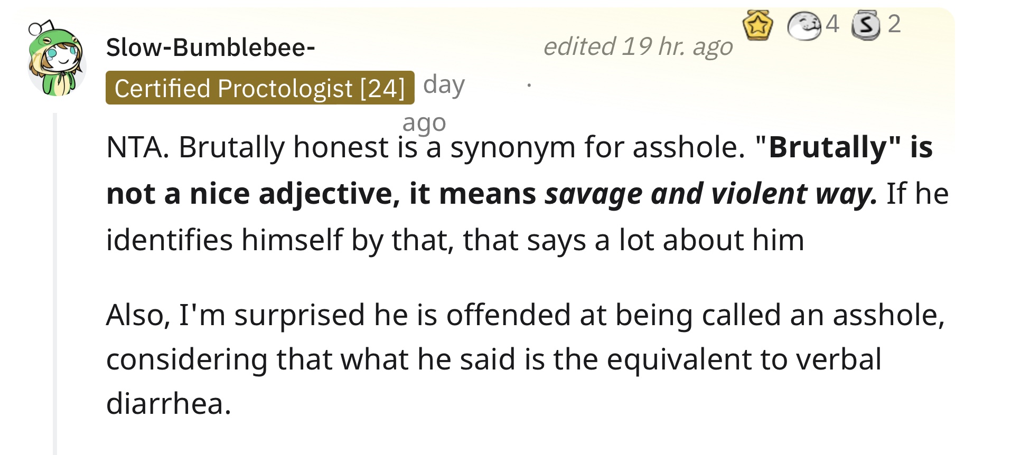1030x455 pixels.
Task: Visit the Slow-Bumblebee- username profile link
Action: pos(210,48)
